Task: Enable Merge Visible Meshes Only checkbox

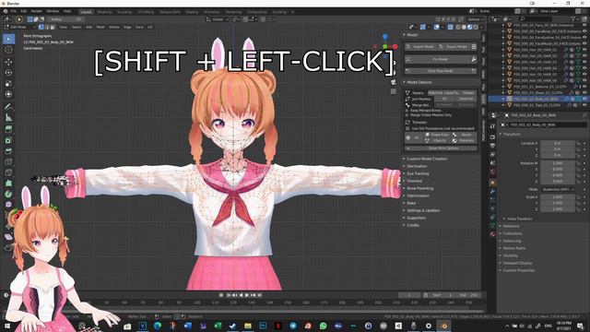Action: [407, 115]
